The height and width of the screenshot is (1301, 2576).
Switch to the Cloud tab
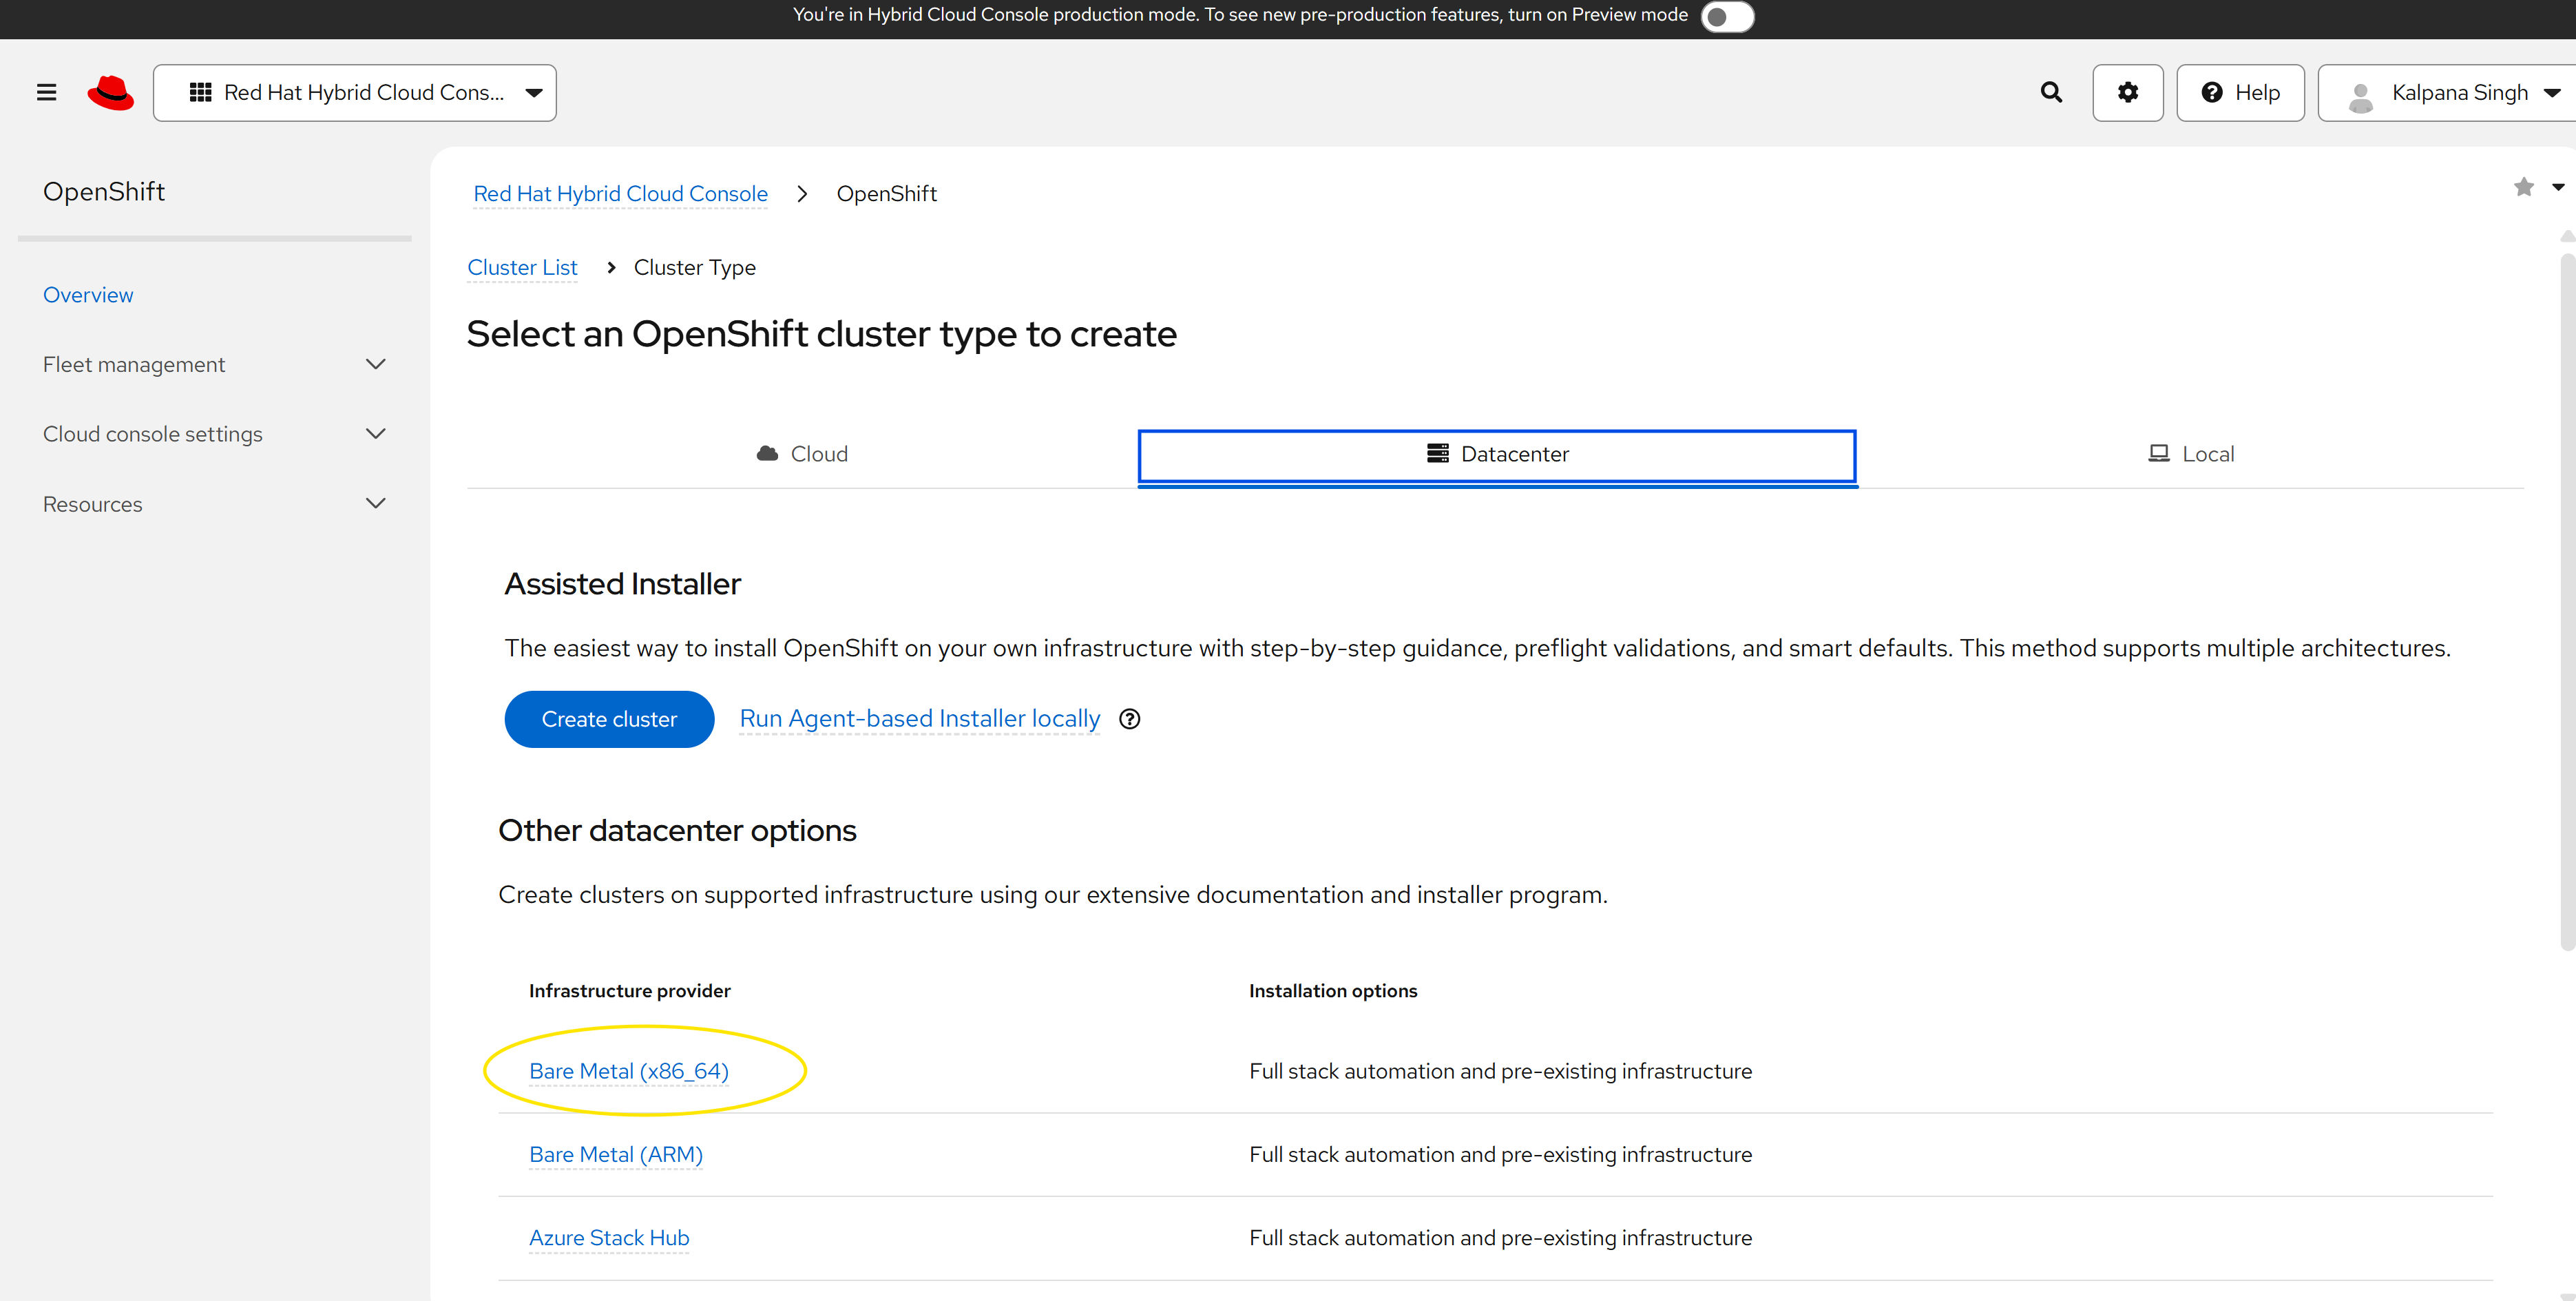pyautogui.click(x=802, y=454)
